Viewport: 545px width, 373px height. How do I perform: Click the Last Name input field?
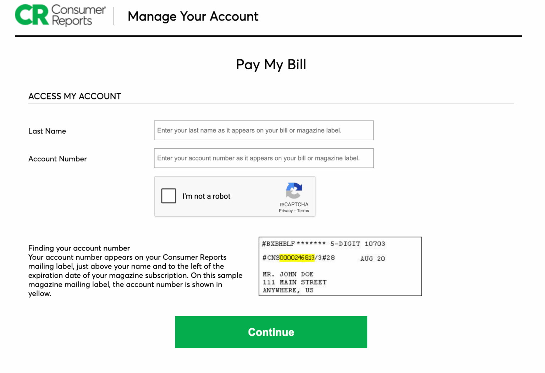coord(264,130)
